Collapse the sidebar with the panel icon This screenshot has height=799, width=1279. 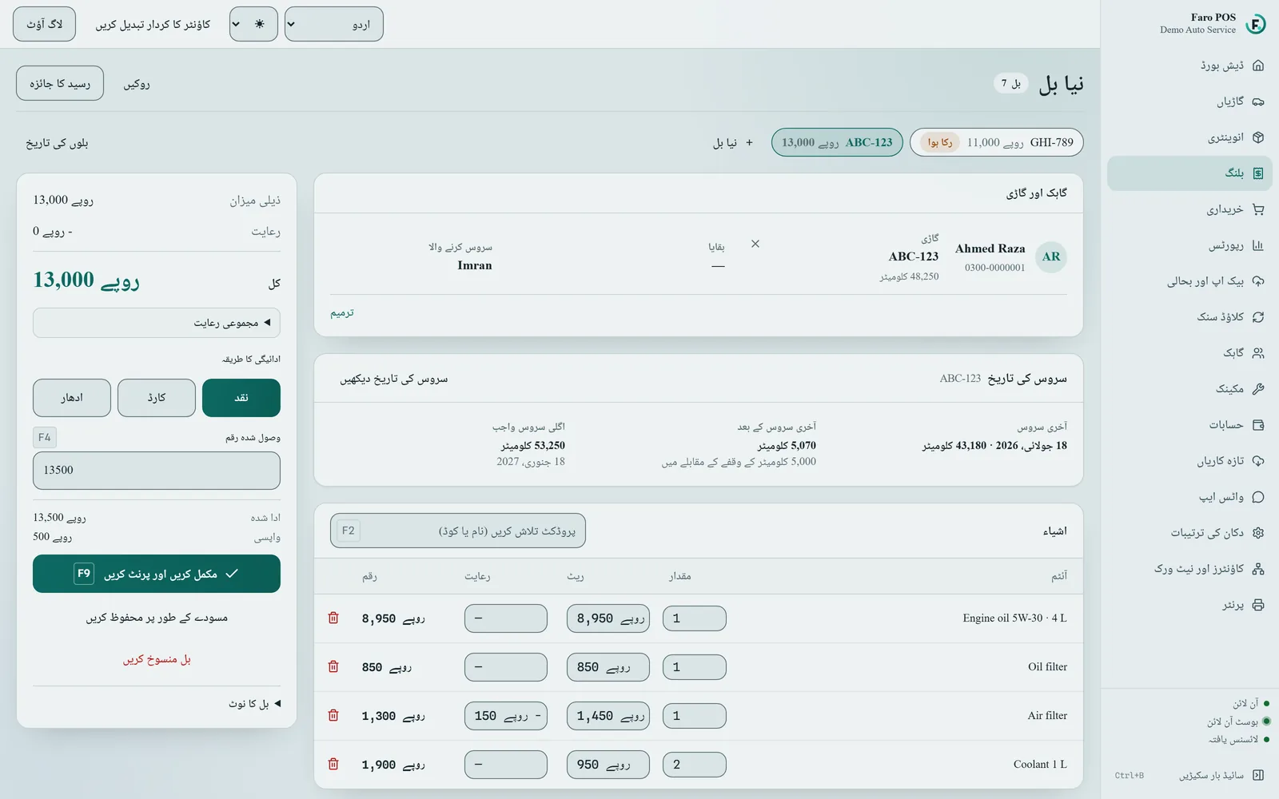(x=1258, y=775)
